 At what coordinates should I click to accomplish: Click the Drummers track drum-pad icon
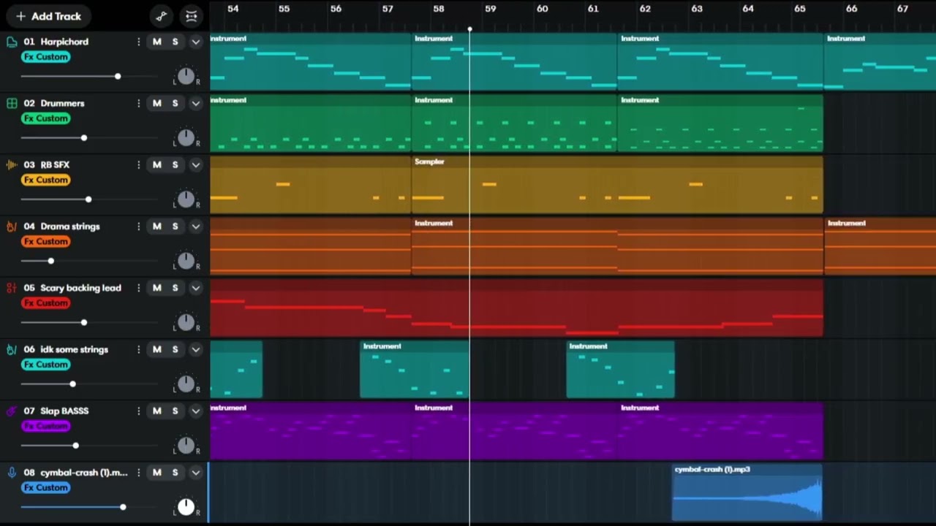12,103
